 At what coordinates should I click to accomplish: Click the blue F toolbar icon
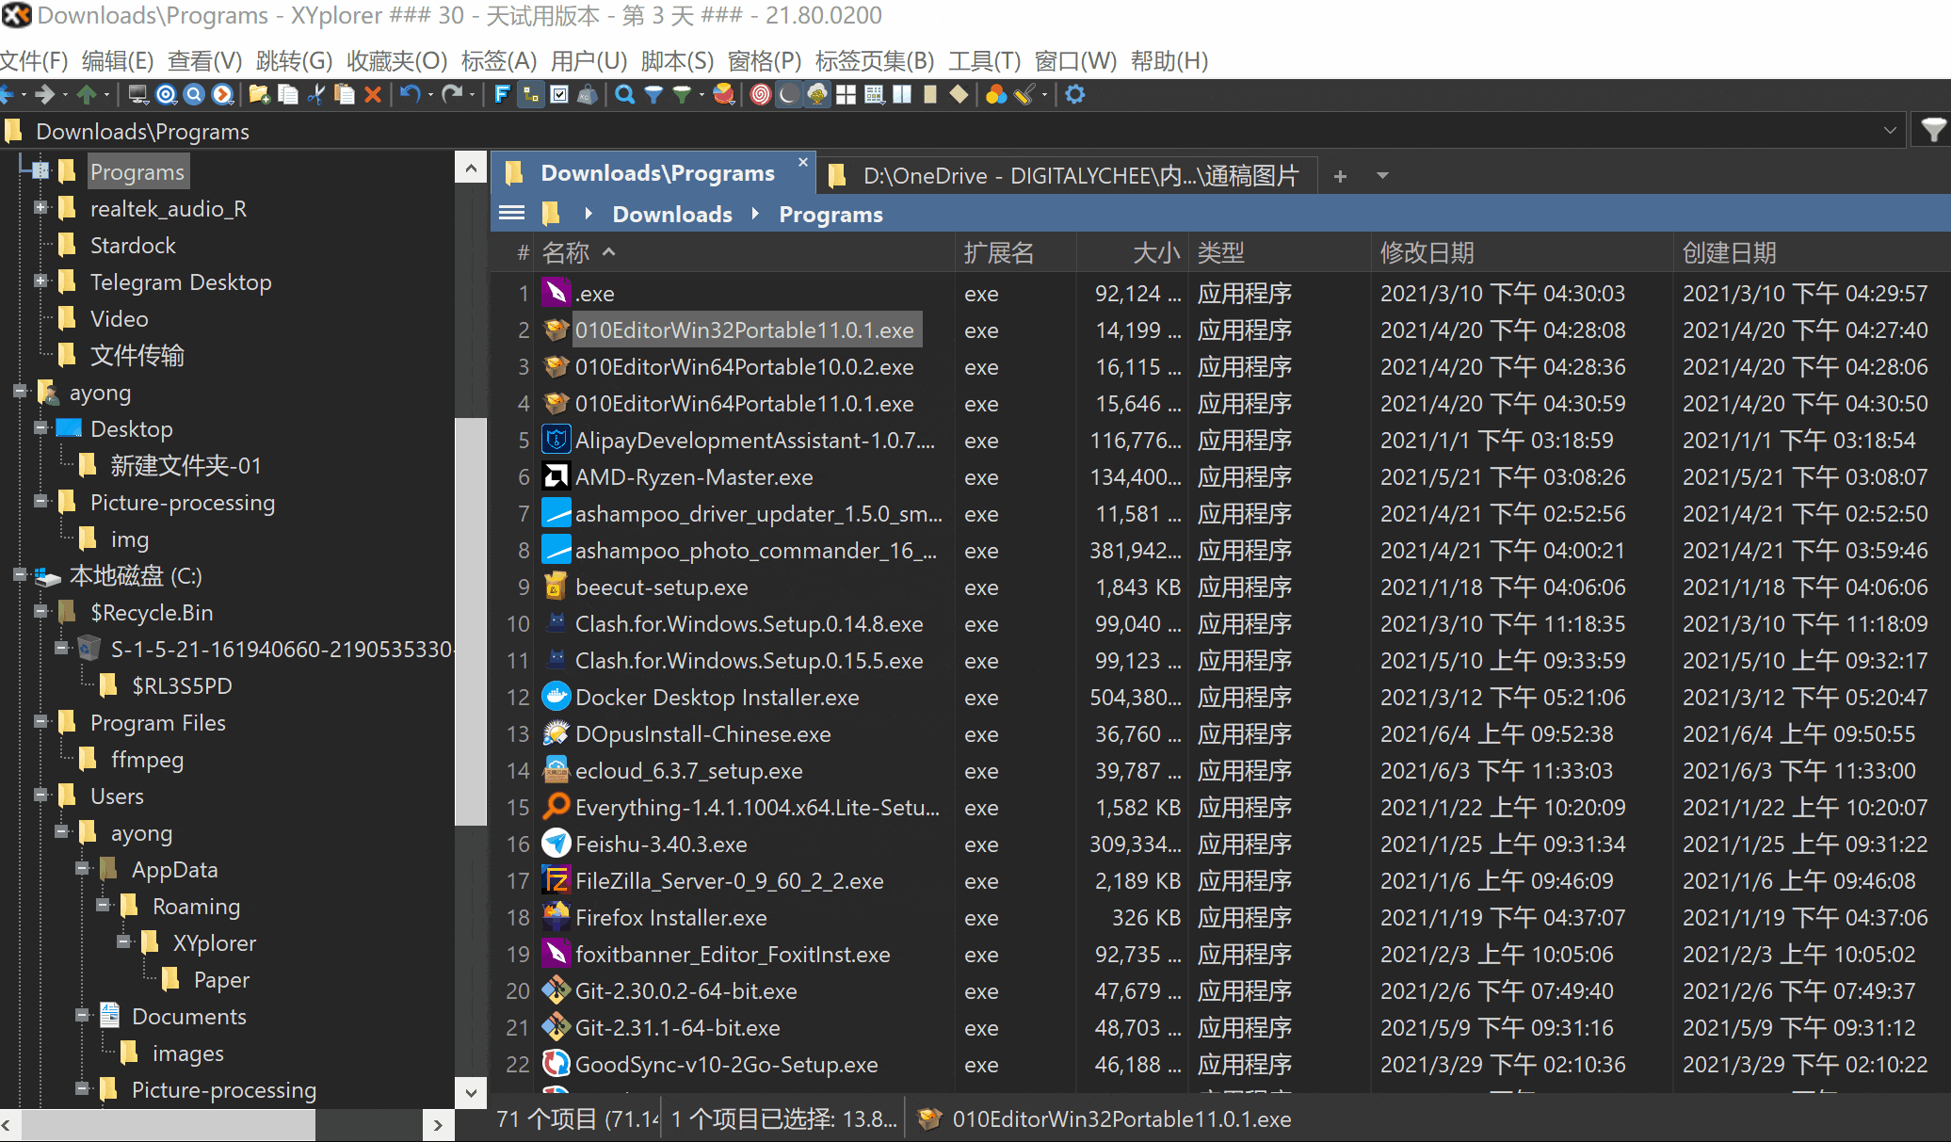[x=502, y=94]
